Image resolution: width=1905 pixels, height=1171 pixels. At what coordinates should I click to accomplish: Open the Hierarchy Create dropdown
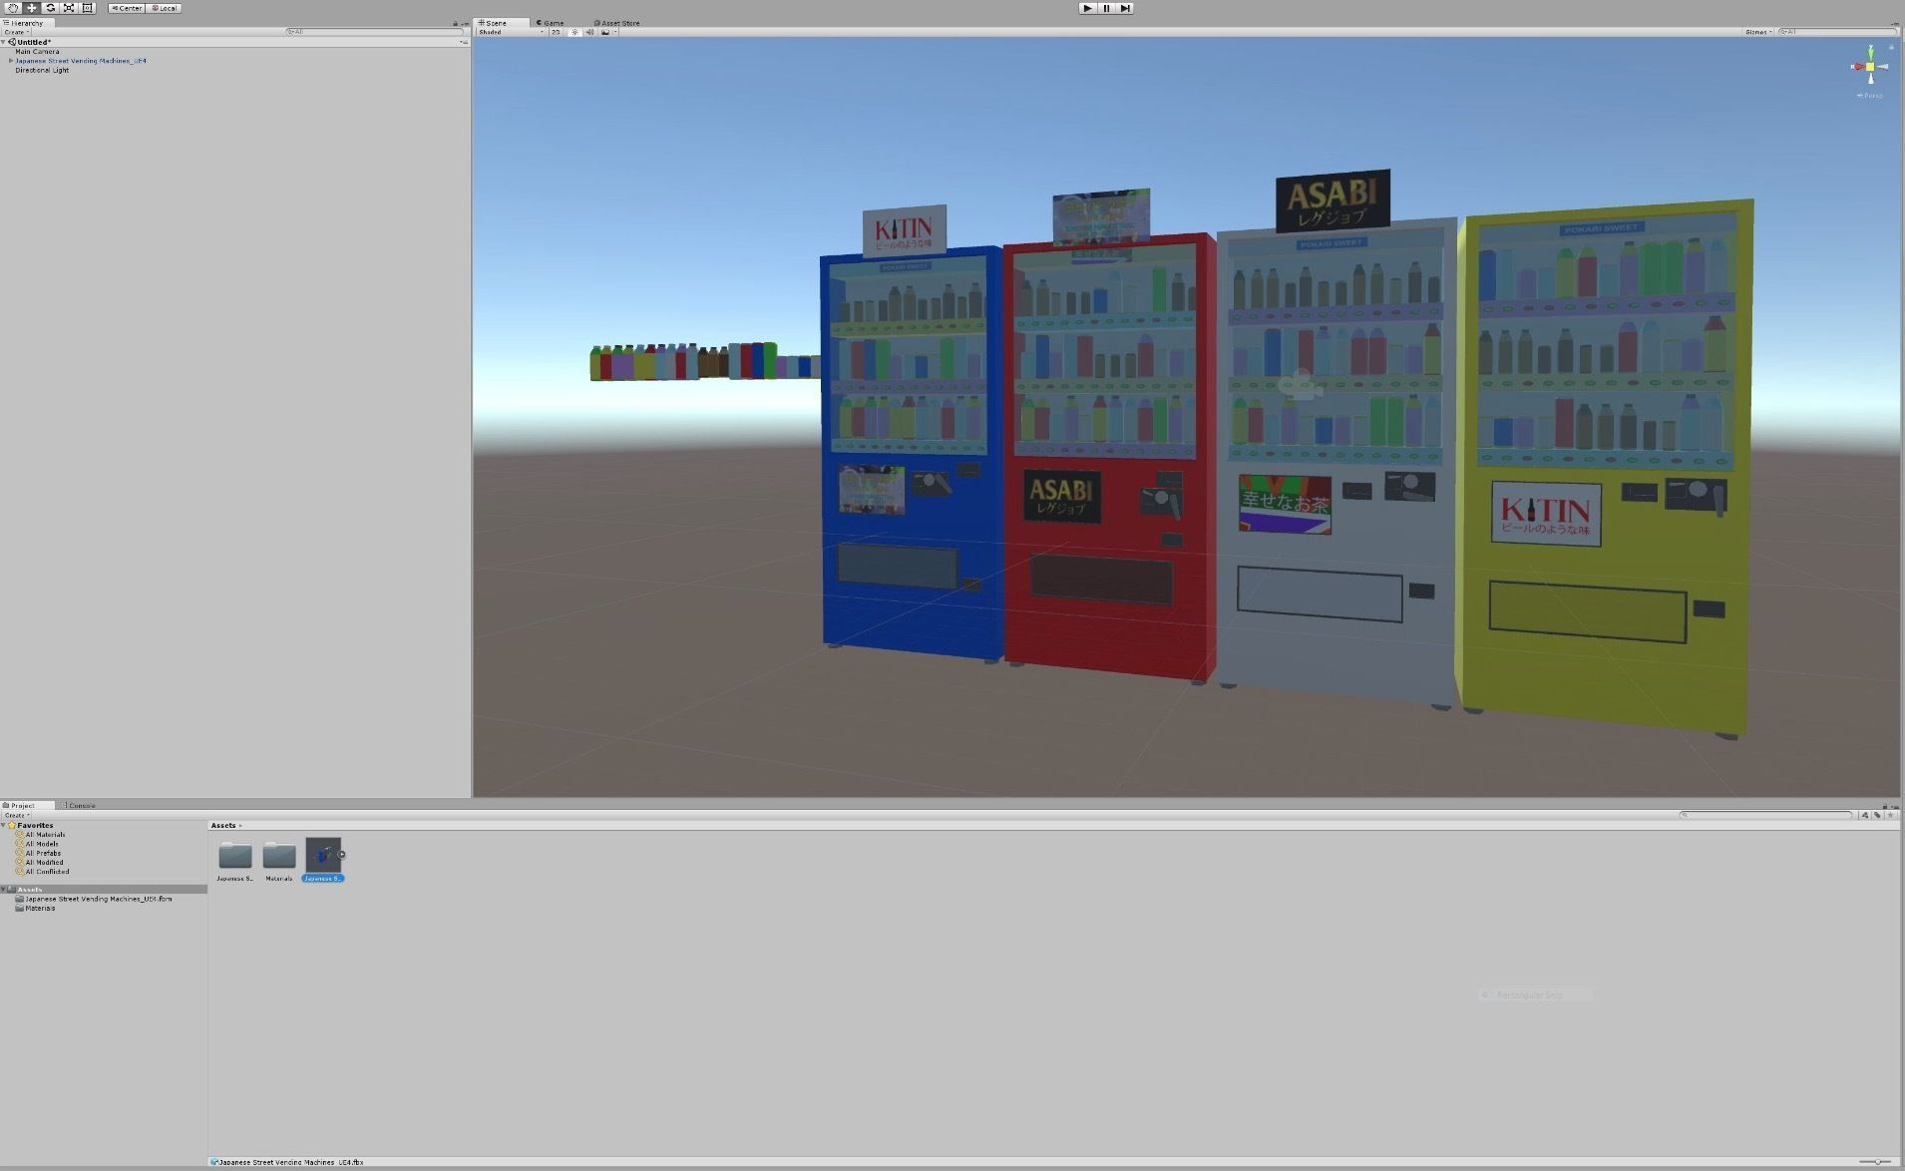click(16, 32)
